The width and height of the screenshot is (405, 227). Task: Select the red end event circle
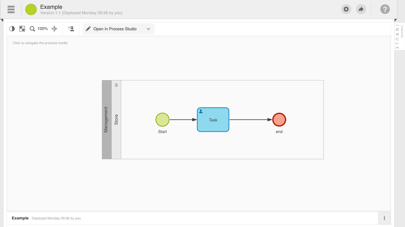pyautogui.click(x=279, y=120)
